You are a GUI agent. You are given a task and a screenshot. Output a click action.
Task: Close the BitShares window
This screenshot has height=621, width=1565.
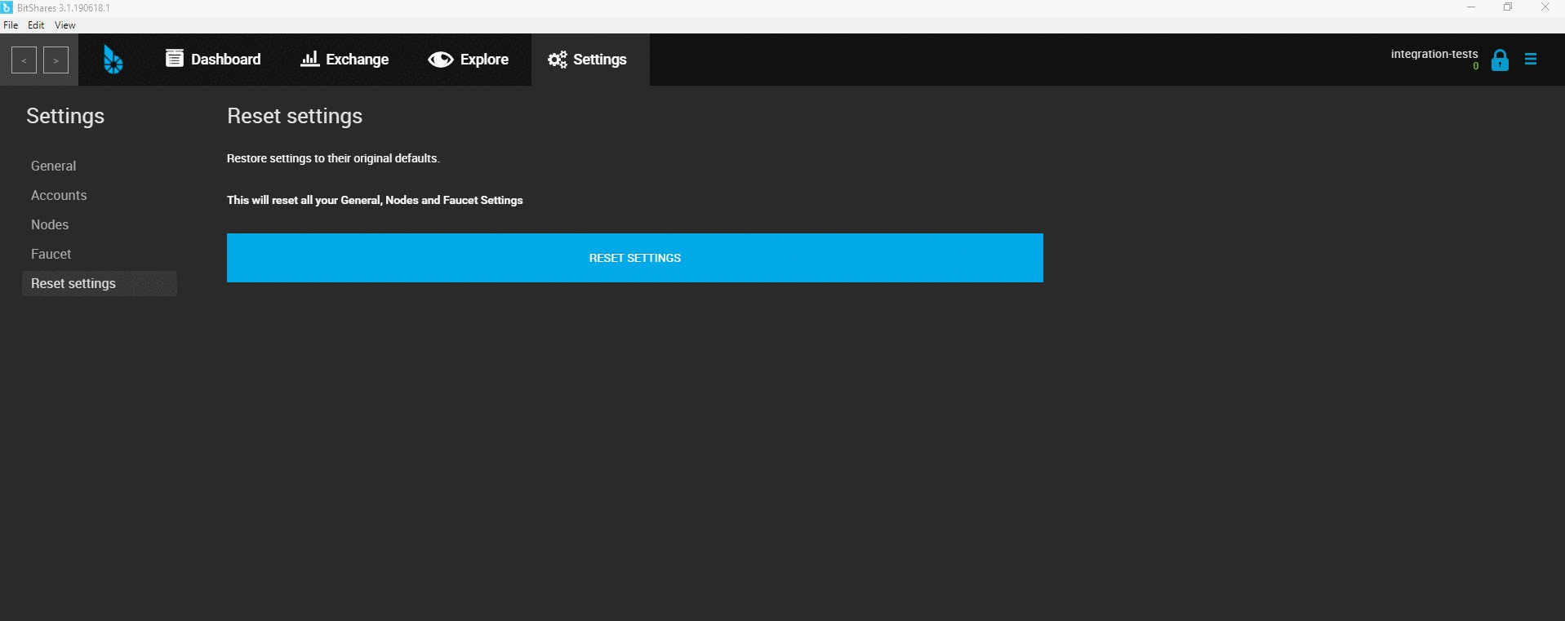click(1545, 7)
